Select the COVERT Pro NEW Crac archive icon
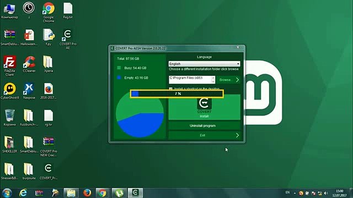Viewport: 353px width, 198px height. 49,147
